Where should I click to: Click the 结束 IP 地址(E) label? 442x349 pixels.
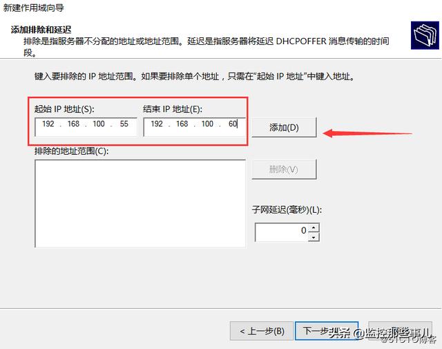click(x=173, y=109)
